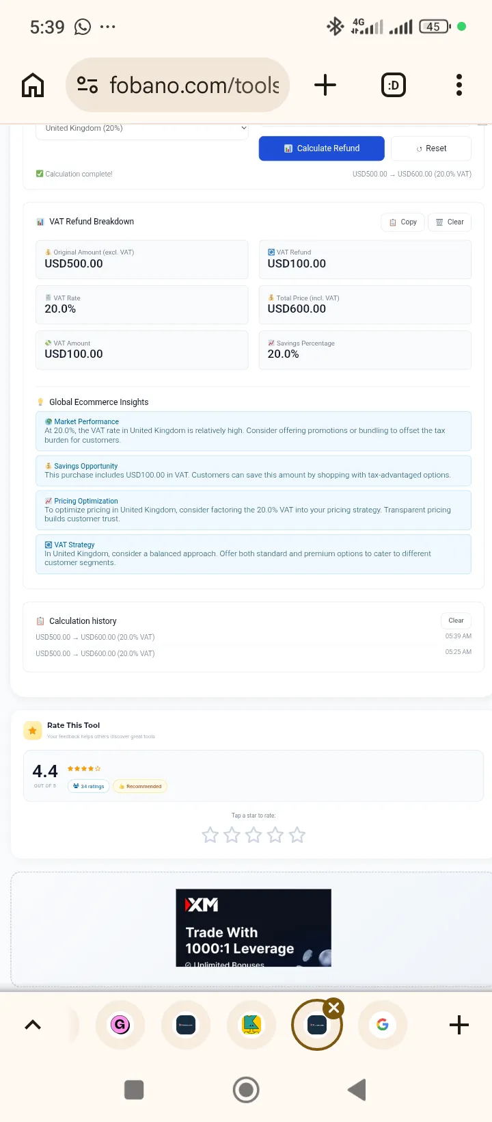Switch to the Google tab

[x=383, y=1024]
